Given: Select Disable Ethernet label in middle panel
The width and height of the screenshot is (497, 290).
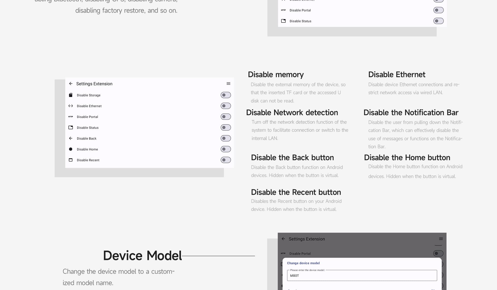Looking at the screenshot, I should pos(89,106).
